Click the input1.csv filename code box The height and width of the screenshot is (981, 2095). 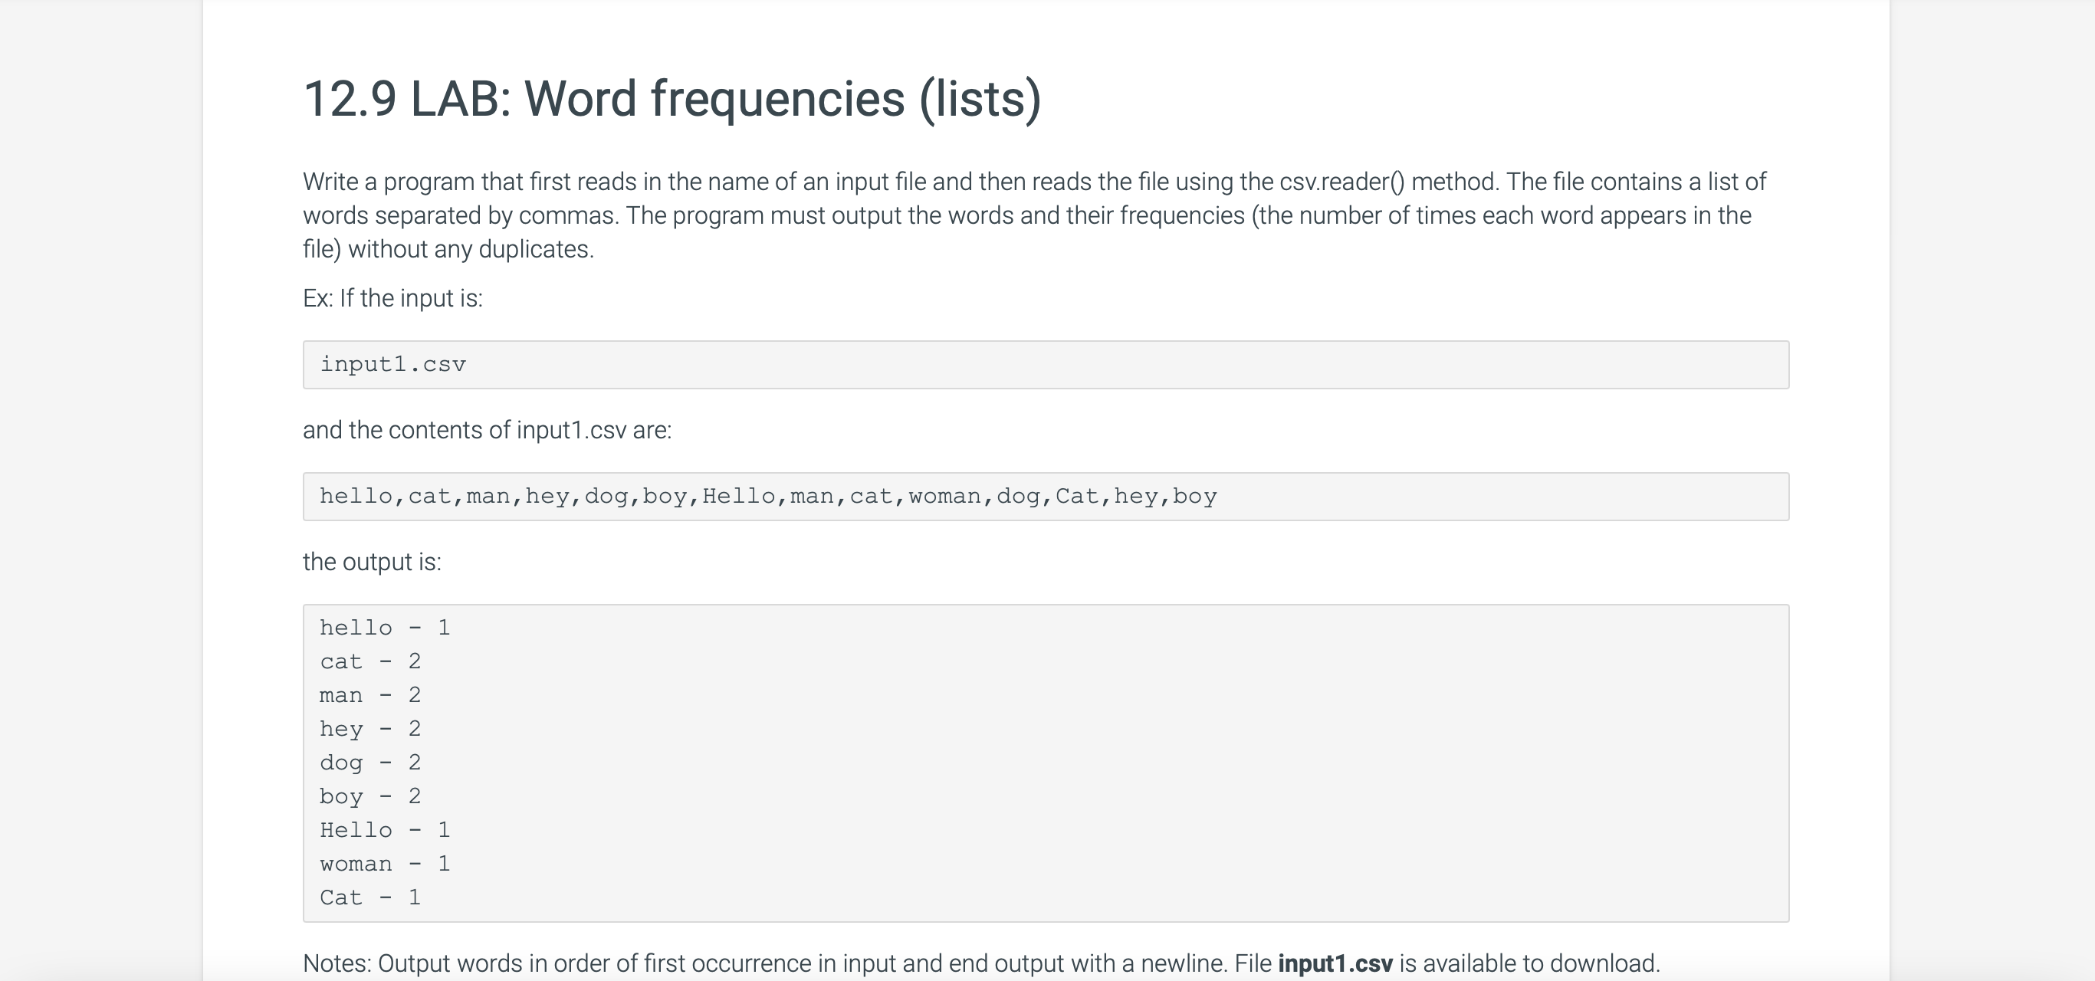coord(1046,364)
